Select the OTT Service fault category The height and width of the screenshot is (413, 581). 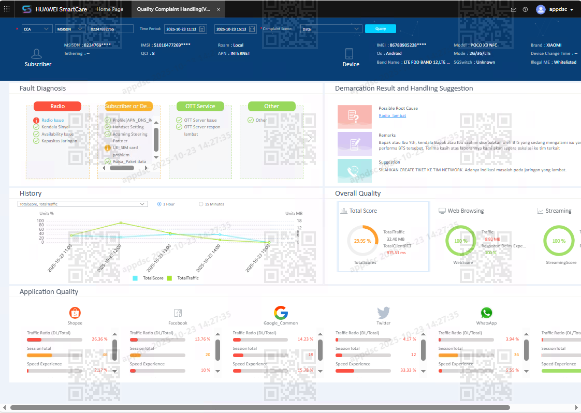point(200,106)
